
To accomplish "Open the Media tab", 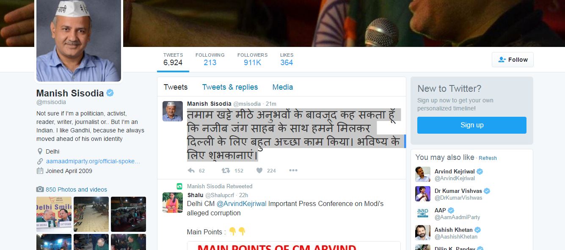I will click(x=283, y=87).
